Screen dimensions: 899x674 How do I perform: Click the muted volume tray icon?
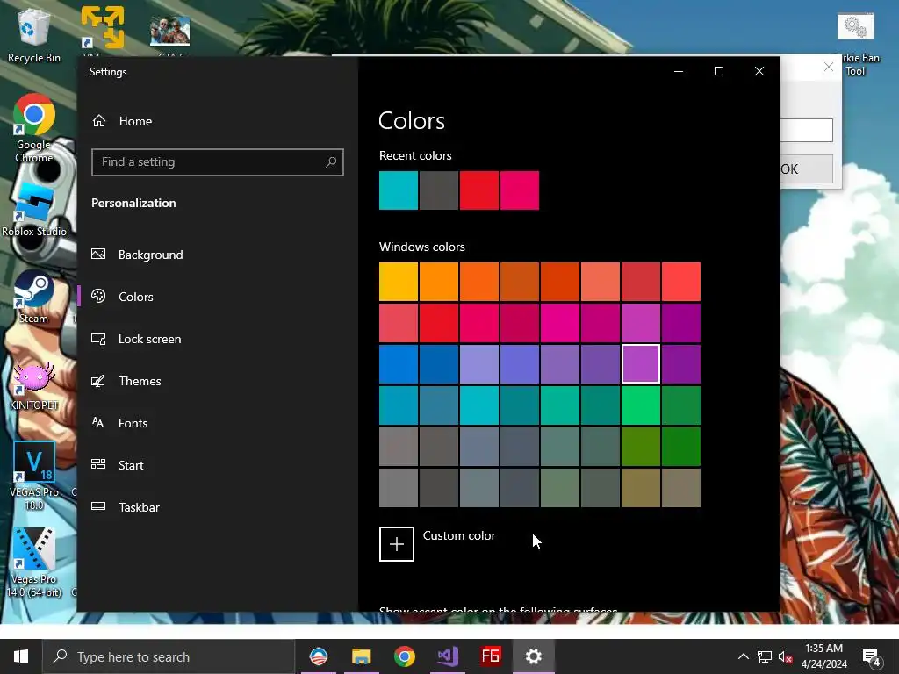click(x=786, y=657)
